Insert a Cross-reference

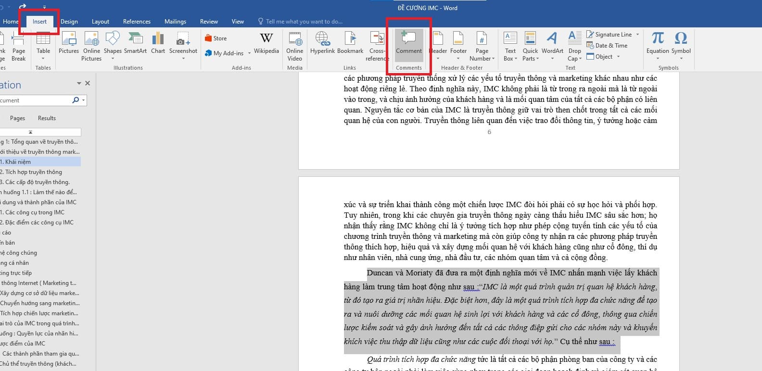377,46
